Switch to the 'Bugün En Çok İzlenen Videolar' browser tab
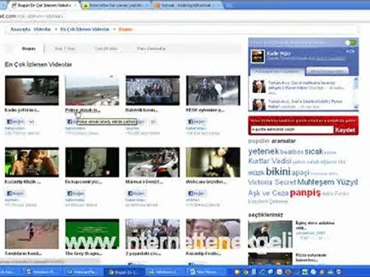This screenshot has width=370, height=277. (x=44, y=5)
